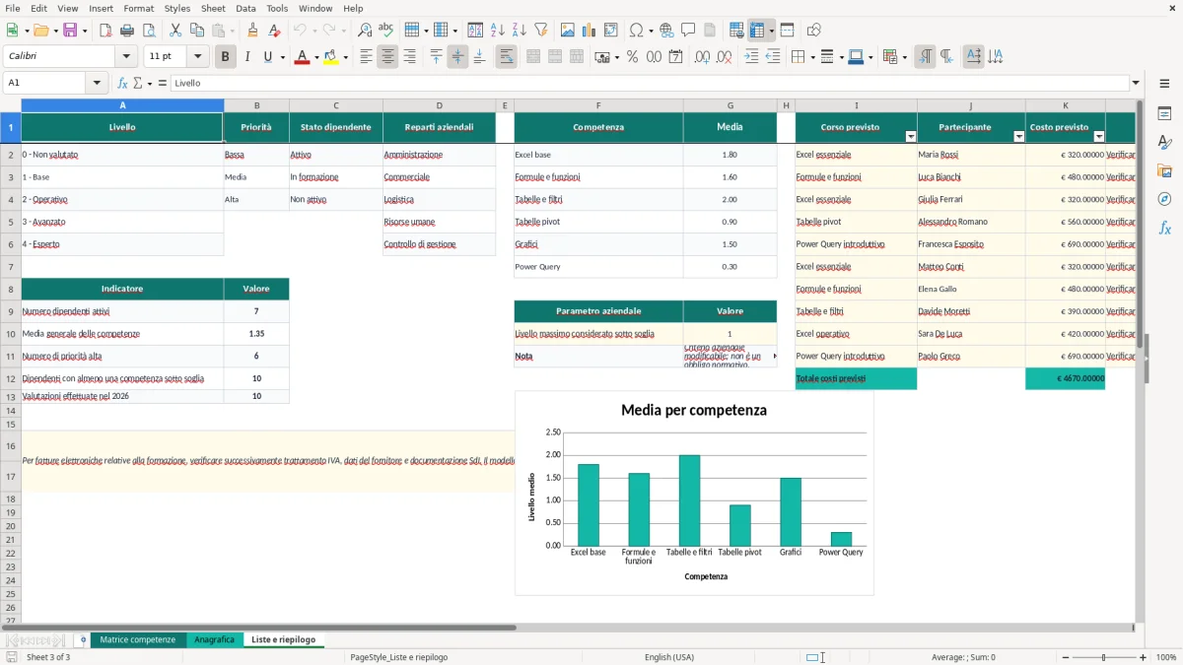
Task: Click the Print icon
Action: (x=127, y=31)
